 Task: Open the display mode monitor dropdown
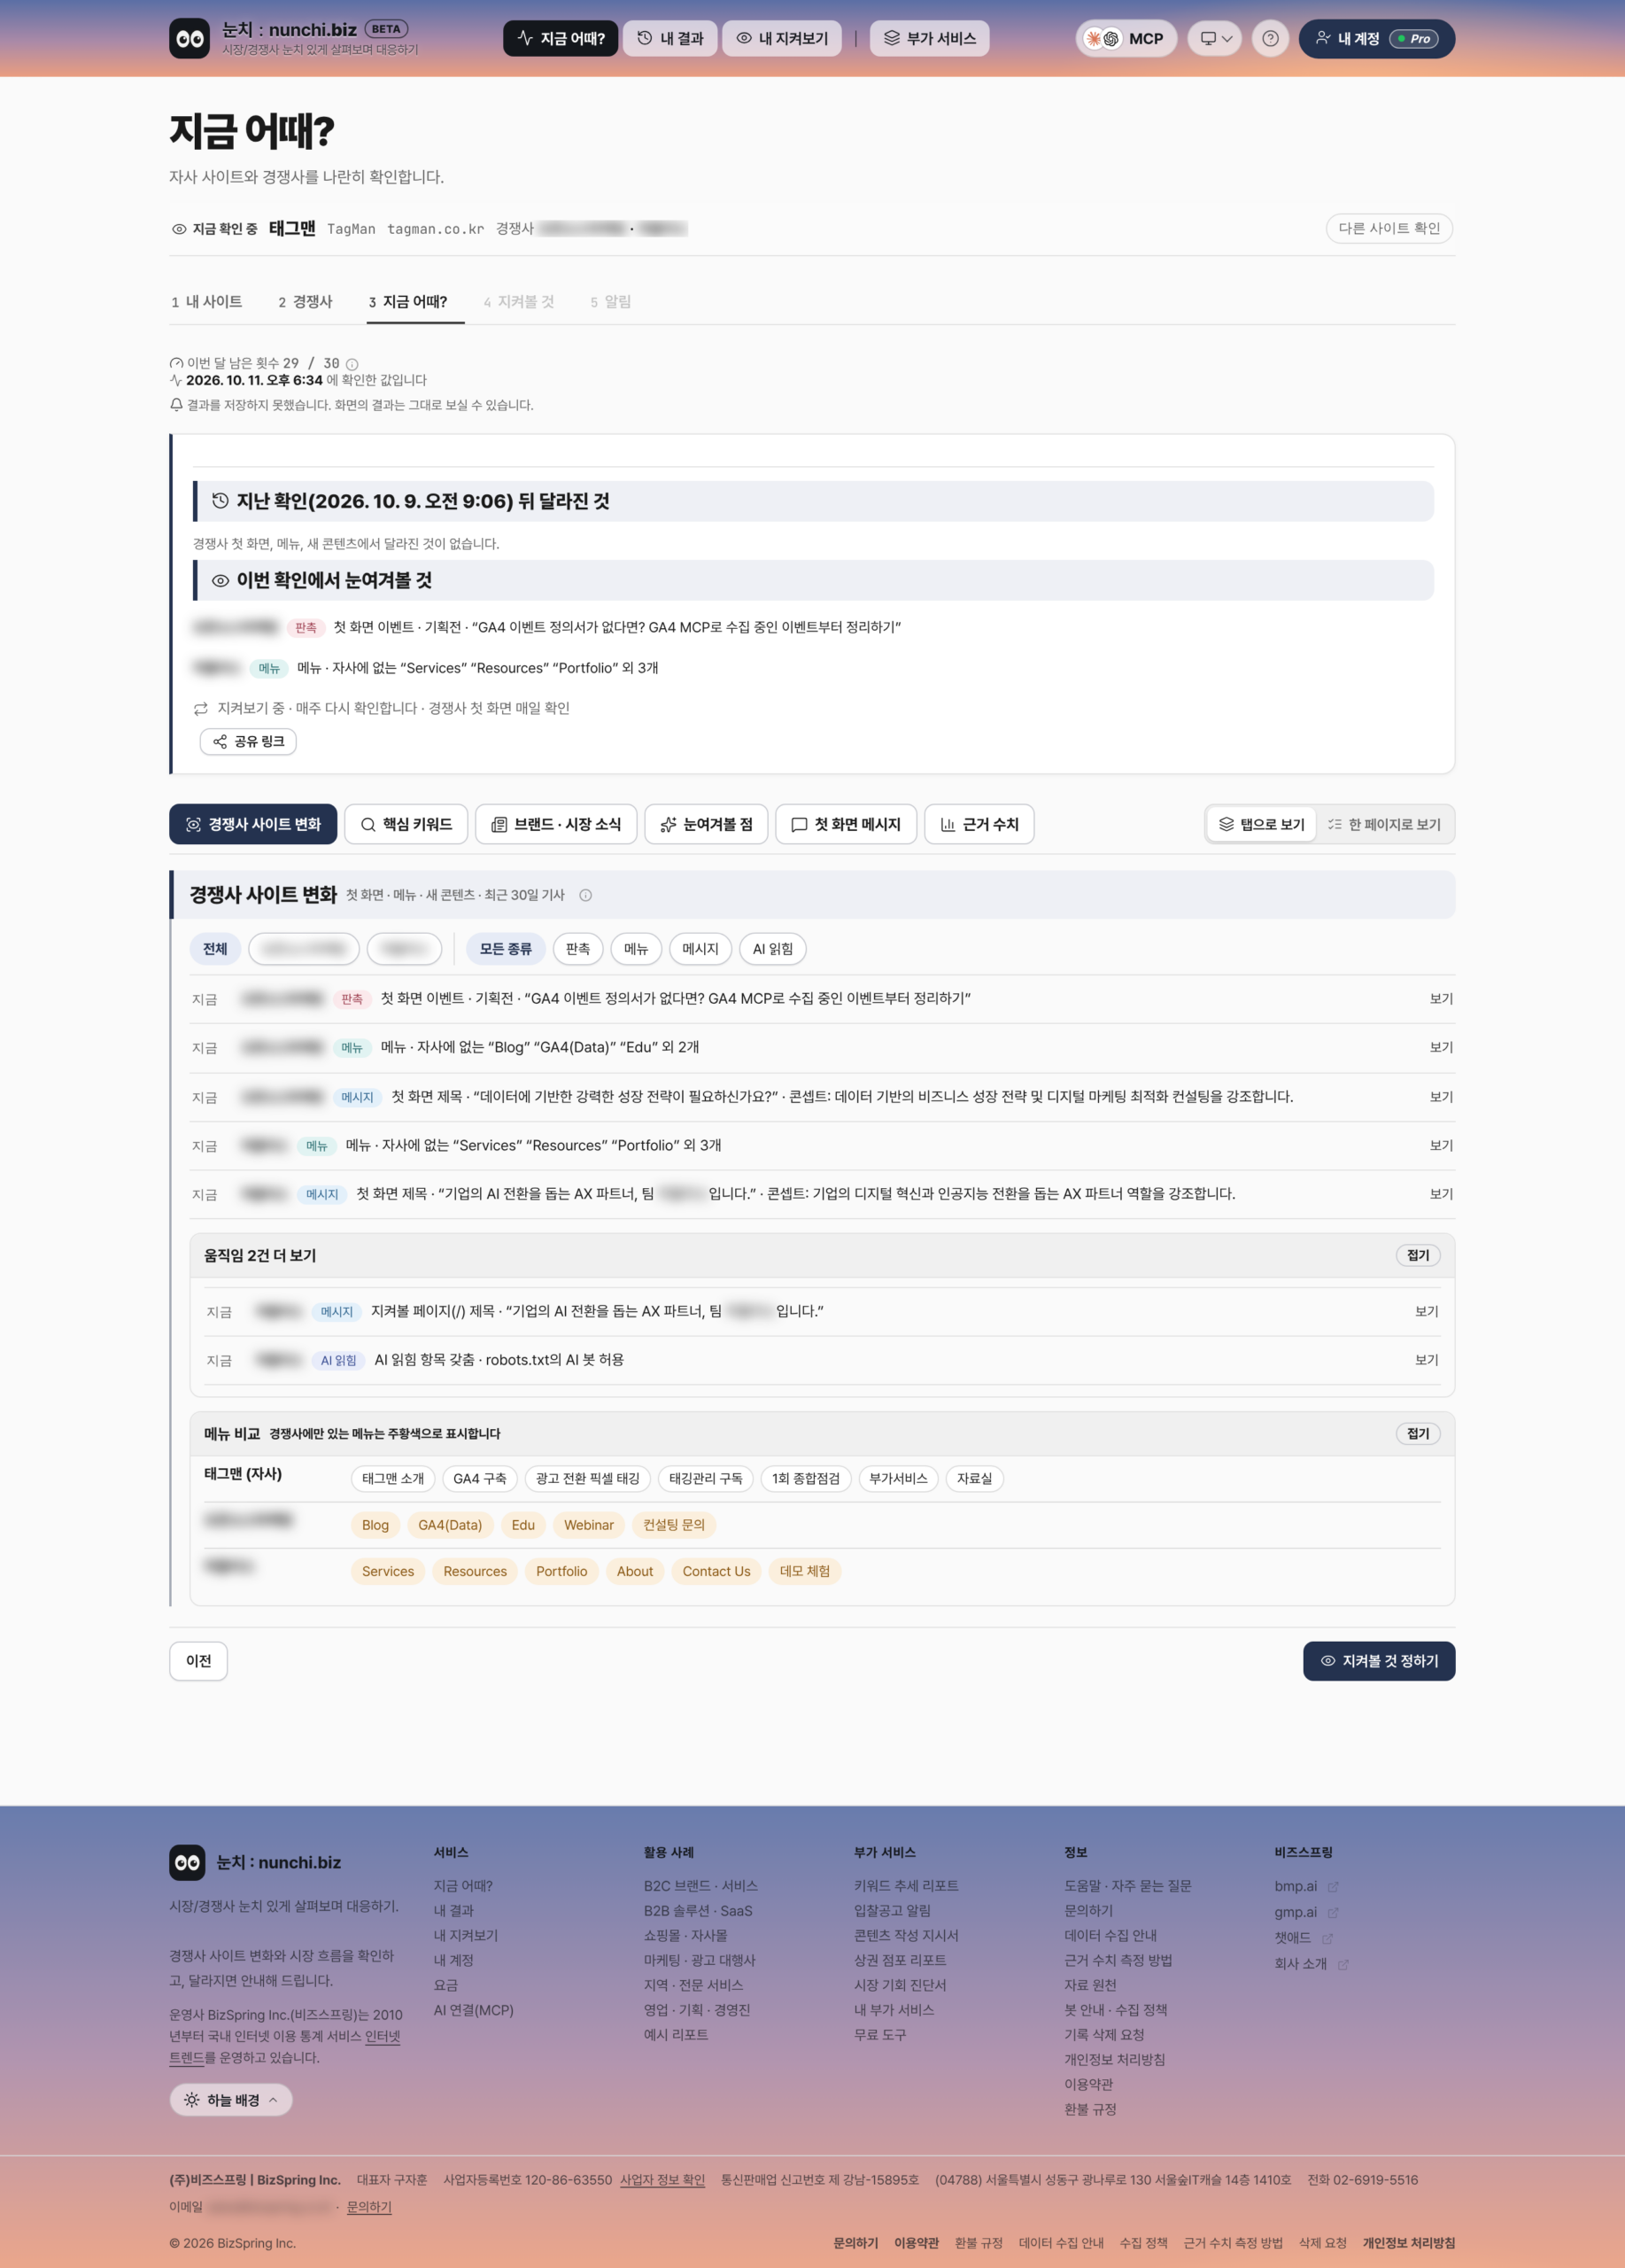1214,38
